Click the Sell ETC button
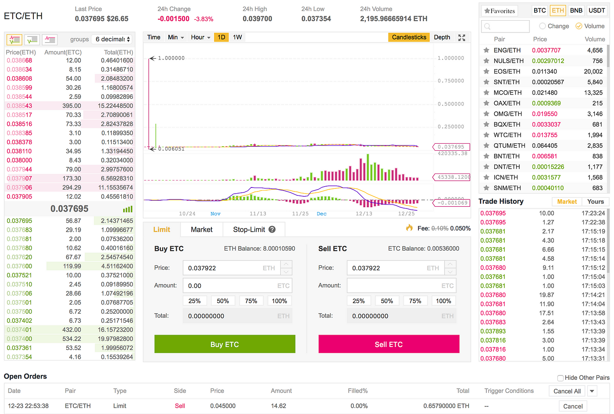Viewport: 614px width, 414px height. (389, 344)
